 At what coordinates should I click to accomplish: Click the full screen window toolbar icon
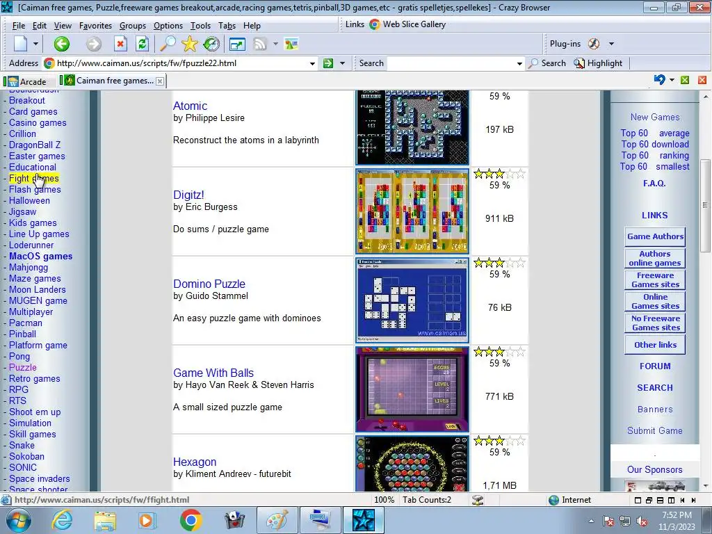coord(237,44)
